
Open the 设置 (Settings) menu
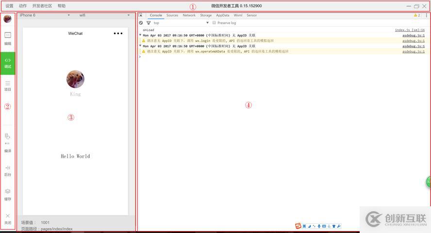(x=9, y=6)
